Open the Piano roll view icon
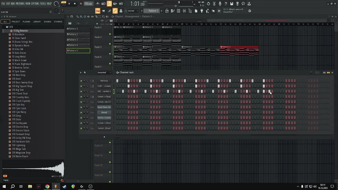Viewport: 338px width, 190px height. pos(173,11)
